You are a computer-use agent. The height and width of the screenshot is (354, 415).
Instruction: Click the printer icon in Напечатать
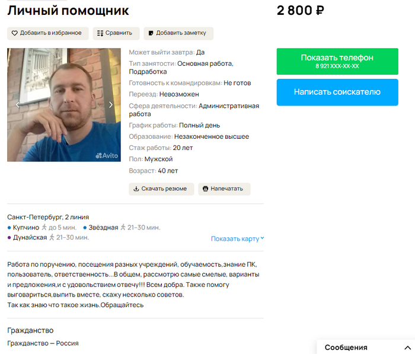[x=205, y=189]
